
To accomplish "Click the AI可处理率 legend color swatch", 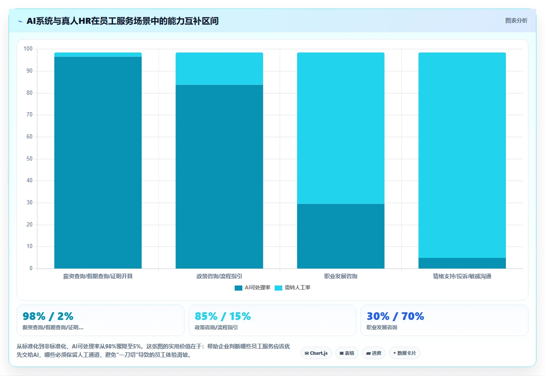I will pos(238,288).
